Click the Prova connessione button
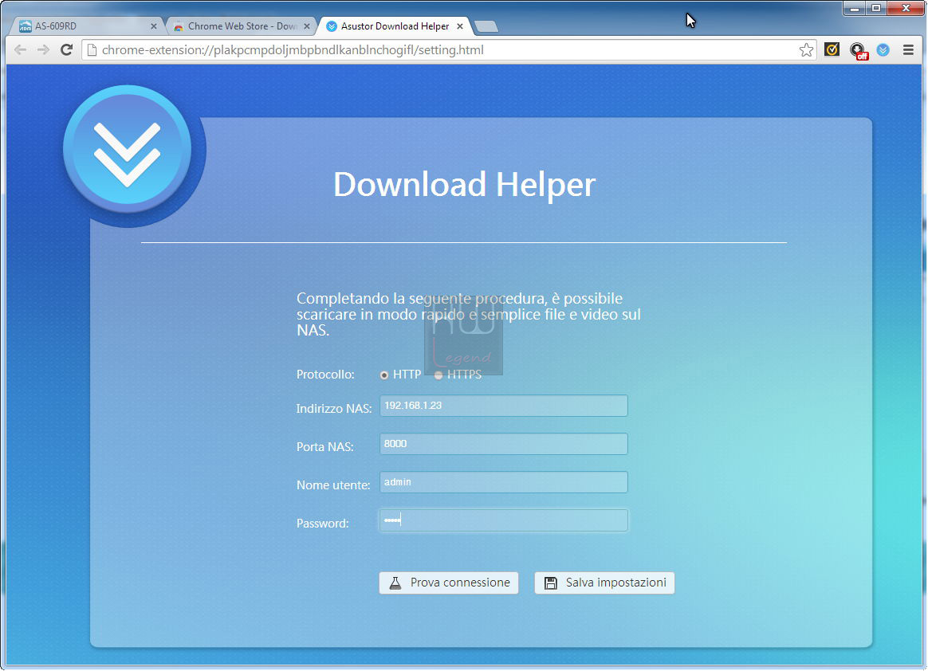Viewport: 928px width, 671px height. click(449, 583)
